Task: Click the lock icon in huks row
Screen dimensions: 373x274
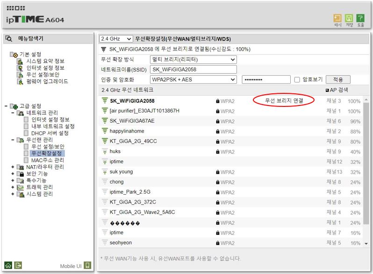Action: (x=218, y=152)
